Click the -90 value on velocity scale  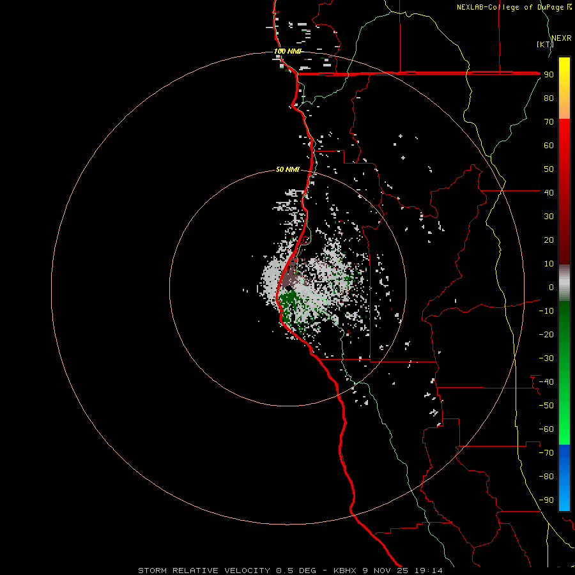click(546, 500)
